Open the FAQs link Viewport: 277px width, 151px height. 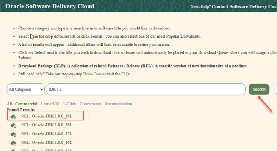tap(126, 74)
